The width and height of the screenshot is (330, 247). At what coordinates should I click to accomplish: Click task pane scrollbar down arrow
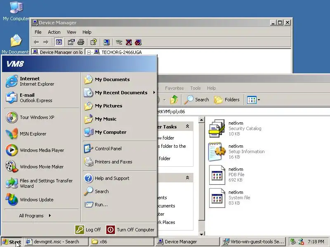click(201, 233)
